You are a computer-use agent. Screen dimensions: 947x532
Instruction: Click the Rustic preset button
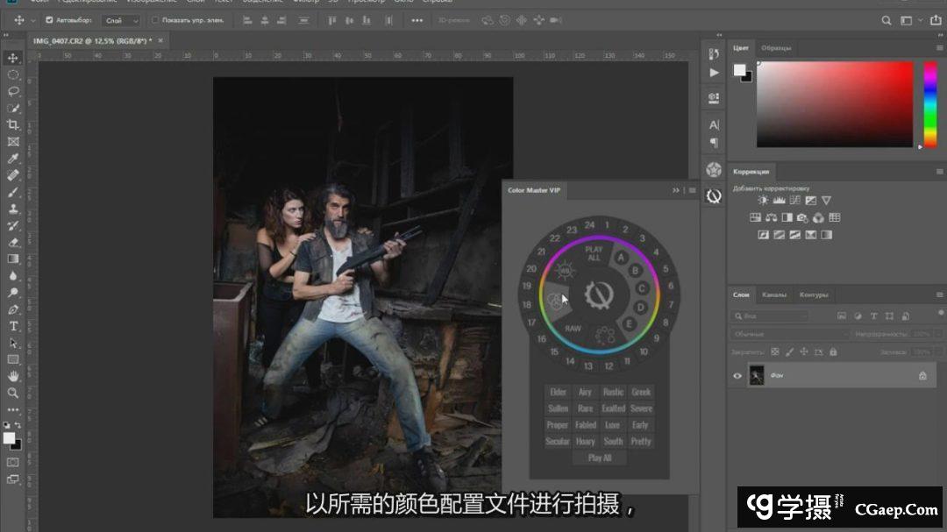coord(613,392)
